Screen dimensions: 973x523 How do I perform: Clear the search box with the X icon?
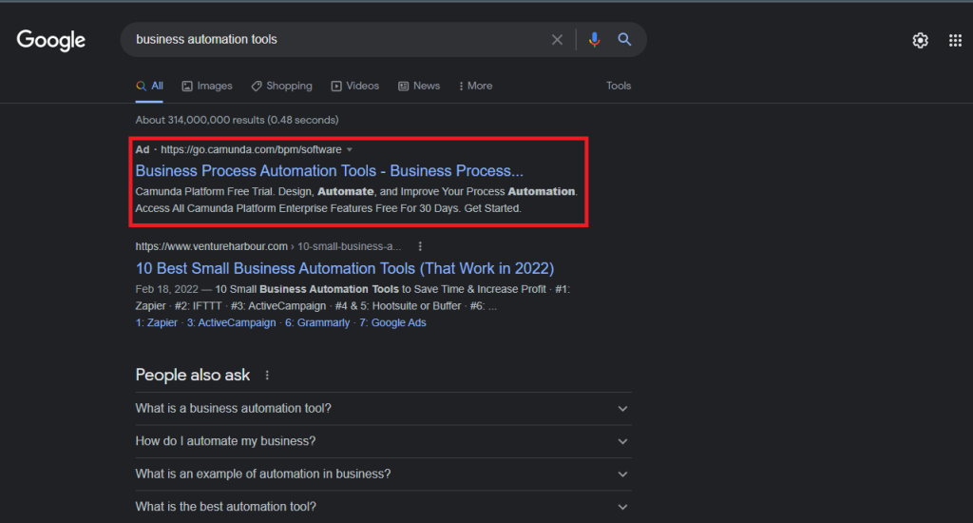(557, 40)
